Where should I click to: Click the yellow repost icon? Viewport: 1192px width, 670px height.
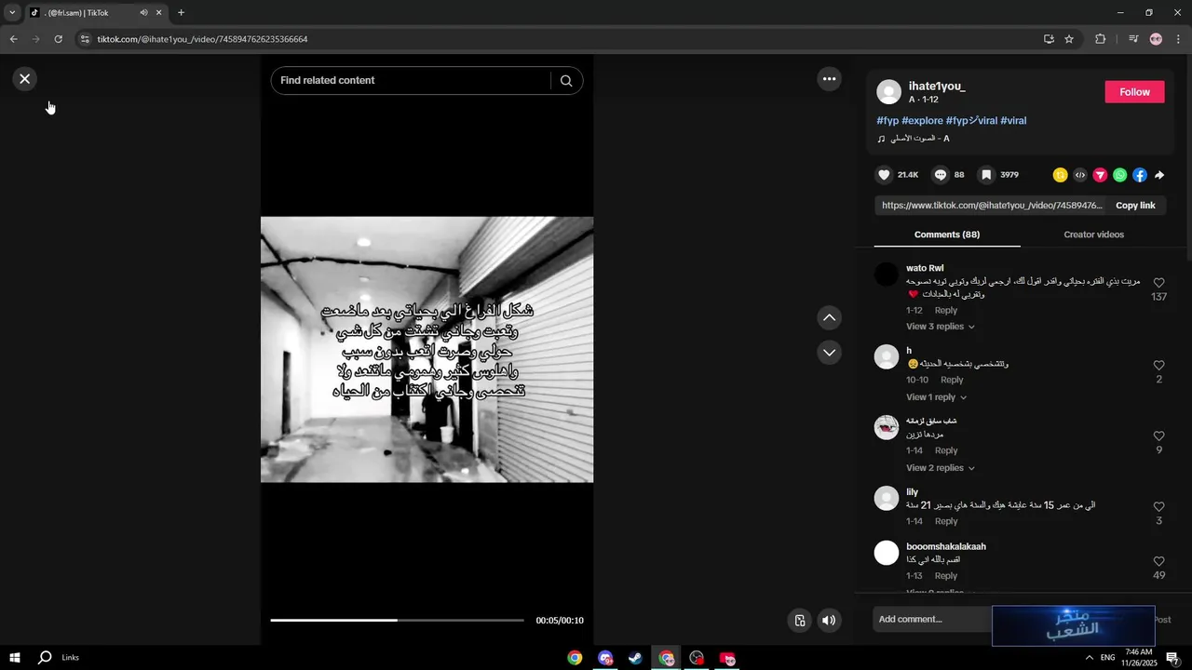click(x=1060, y=175)
